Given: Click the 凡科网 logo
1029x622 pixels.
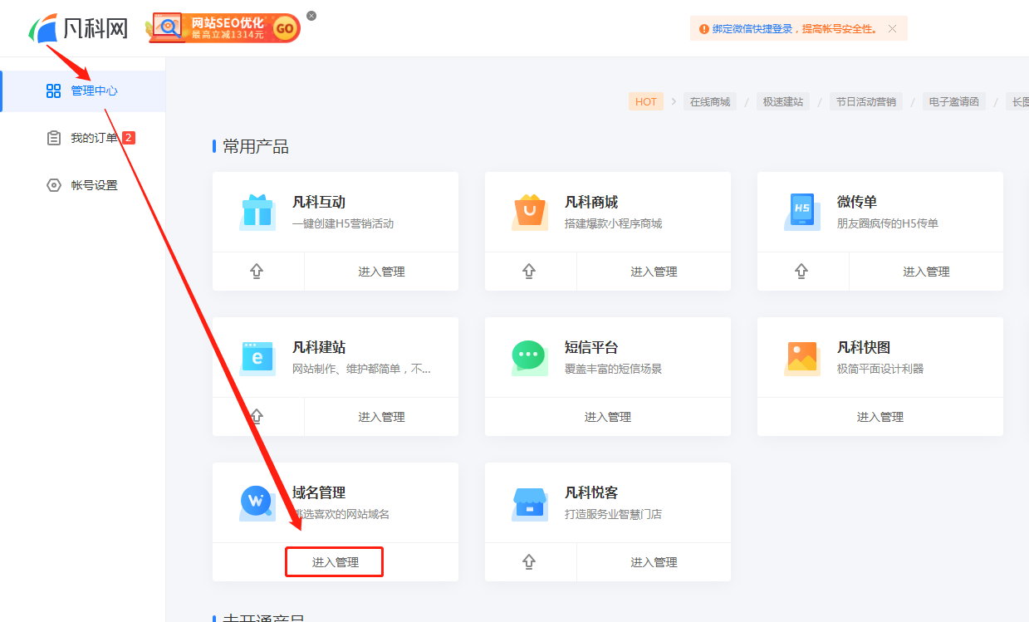Looking at the screenshot, I should 79,29.
